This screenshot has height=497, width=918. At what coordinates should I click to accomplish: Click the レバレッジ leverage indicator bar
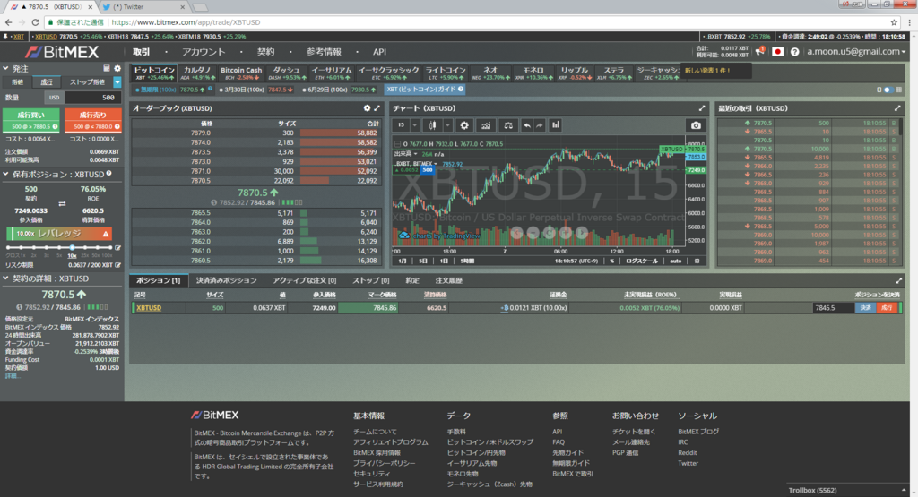click(x=58, y=234)
